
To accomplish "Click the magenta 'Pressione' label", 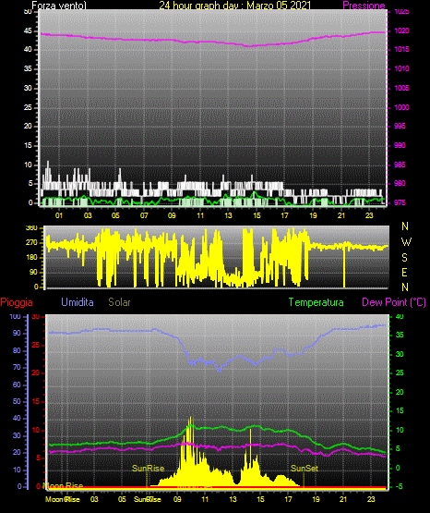I will [x=364, y=6].
